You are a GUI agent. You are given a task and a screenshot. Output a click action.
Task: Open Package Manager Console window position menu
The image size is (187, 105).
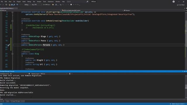(183, 71)
